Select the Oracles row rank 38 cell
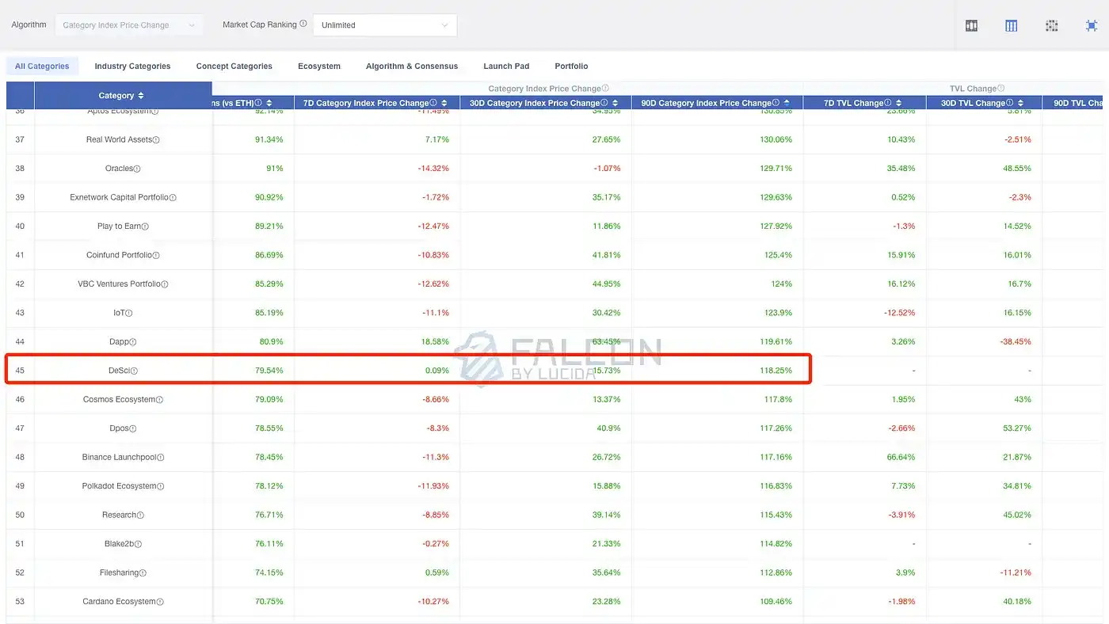1109x624 pixels. click(x=20, y=169)
